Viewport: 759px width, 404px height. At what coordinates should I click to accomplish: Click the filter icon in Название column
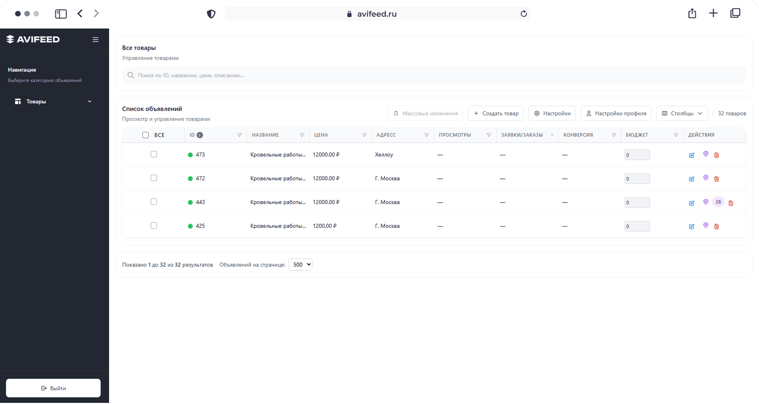pyautogui.click(x=302, y=135)
